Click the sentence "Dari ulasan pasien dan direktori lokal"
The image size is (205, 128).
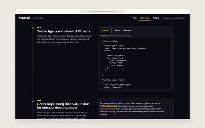[x=130, y=103]
